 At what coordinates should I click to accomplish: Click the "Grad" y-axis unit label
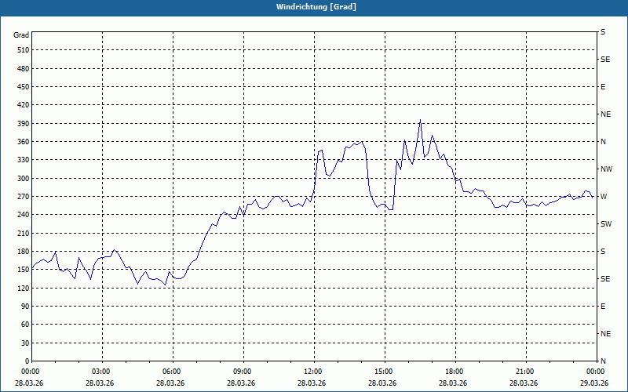coord(21,35)
